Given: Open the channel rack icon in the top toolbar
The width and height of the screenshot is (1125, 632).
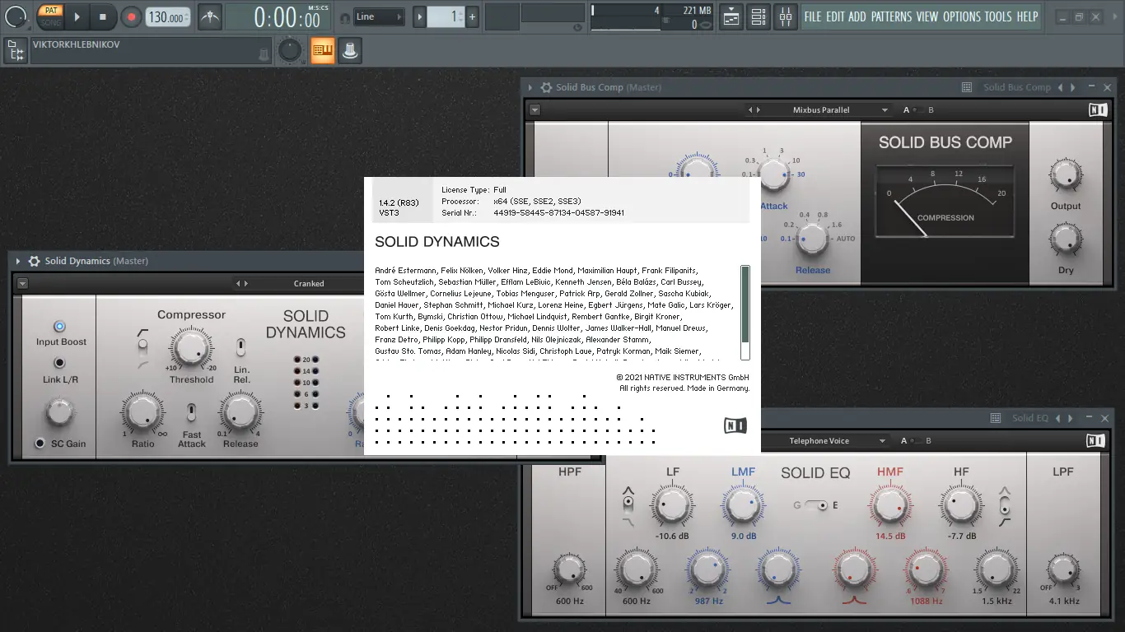Looking at the screenshot, I should point(759,16).
